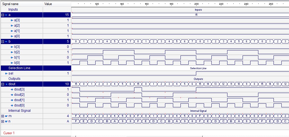Image resolution: width=289 pixels, height=137 pixels.
Task: Collapse the b bus signal group
Action: [3, 41]
